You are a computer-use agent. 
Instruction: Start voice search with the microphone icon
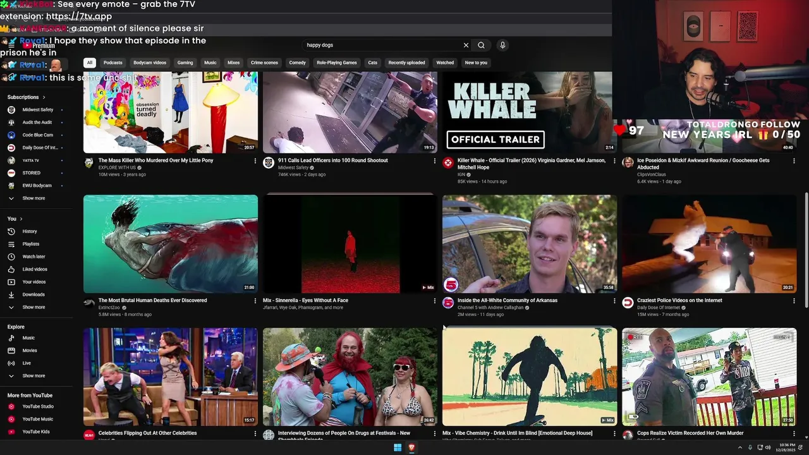point(502,45)
